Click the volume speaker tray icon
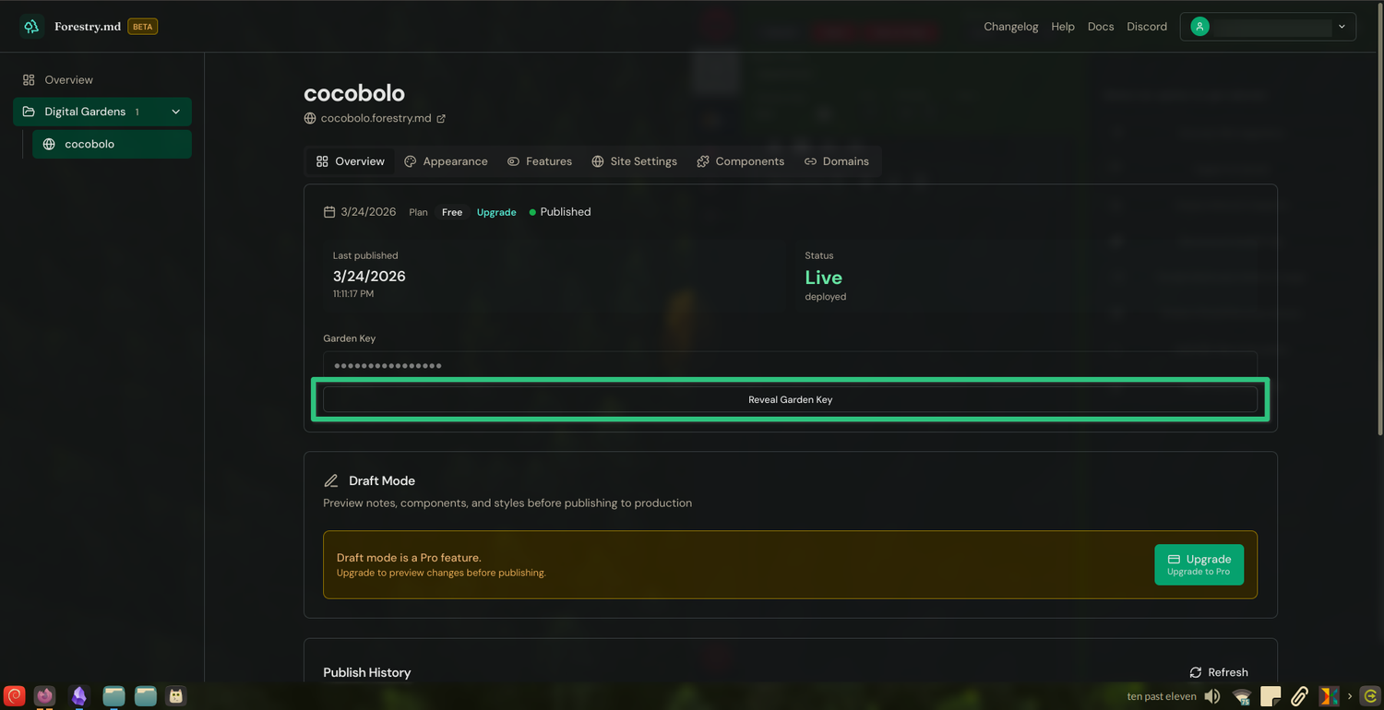Screen dimensions: 1384x710 pos(1212,696)
